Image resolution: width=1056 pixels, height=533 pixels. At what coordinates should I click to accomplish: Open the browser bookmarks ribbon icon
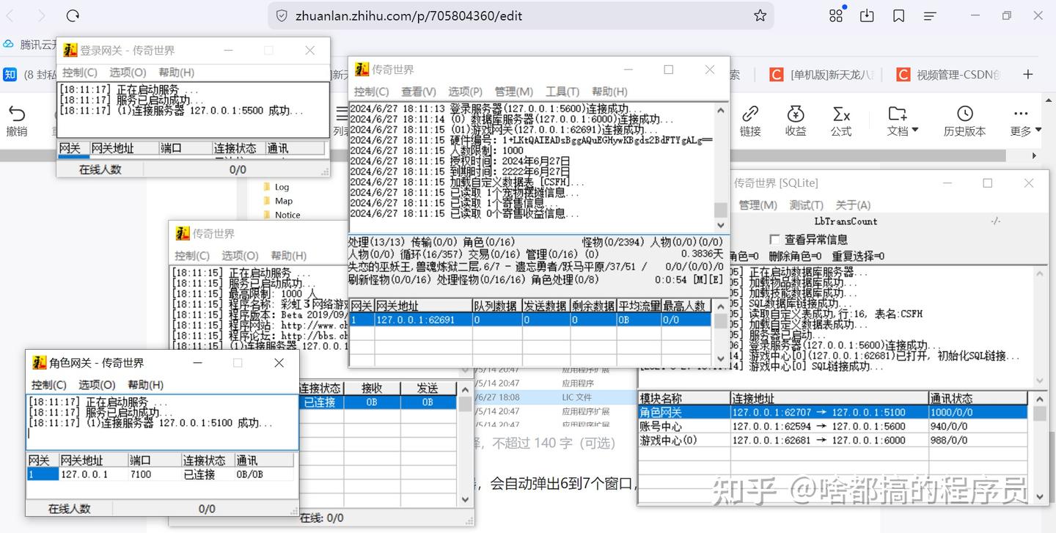tap(899, 15)
